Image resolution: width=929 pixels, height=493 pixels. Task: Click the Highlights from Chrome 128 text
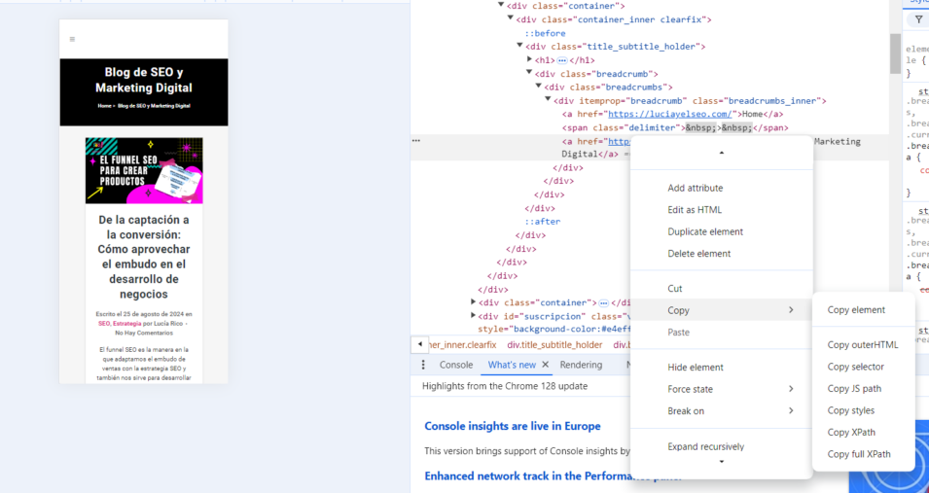505,386
